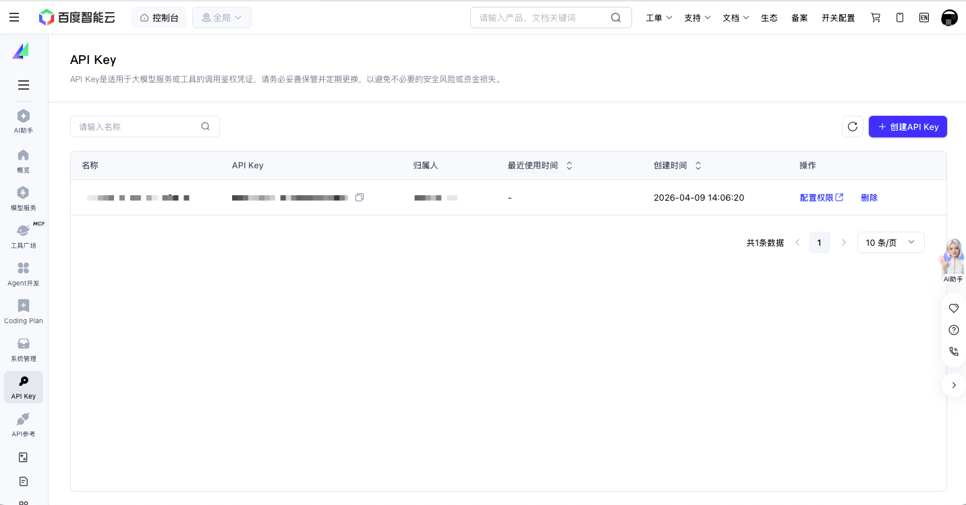Select 备案 in the top navigation
Screen dimensions: 966x505
[799, 18]
